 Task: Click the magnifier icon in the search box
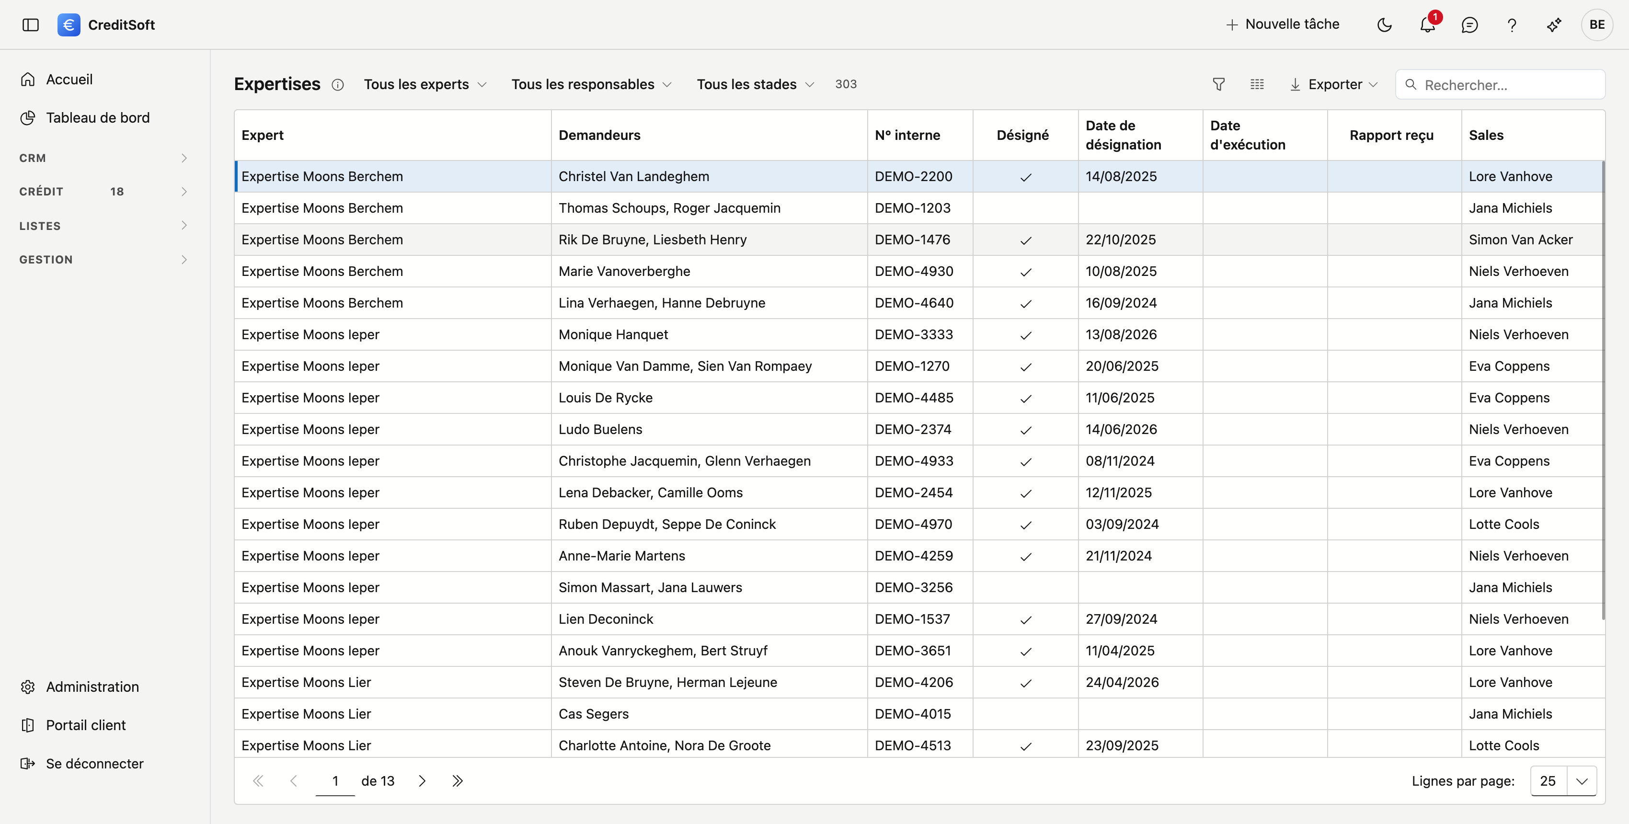(x=1411, y=84)
